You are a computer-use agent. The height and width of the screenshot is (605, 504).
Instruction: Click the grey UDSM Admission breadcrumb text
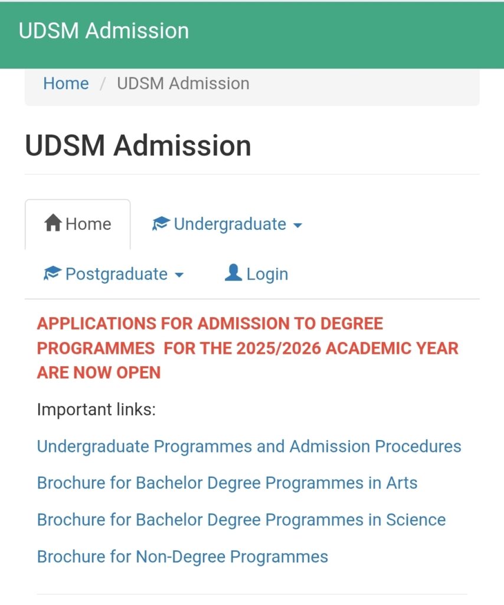click(x=183, y=83)
